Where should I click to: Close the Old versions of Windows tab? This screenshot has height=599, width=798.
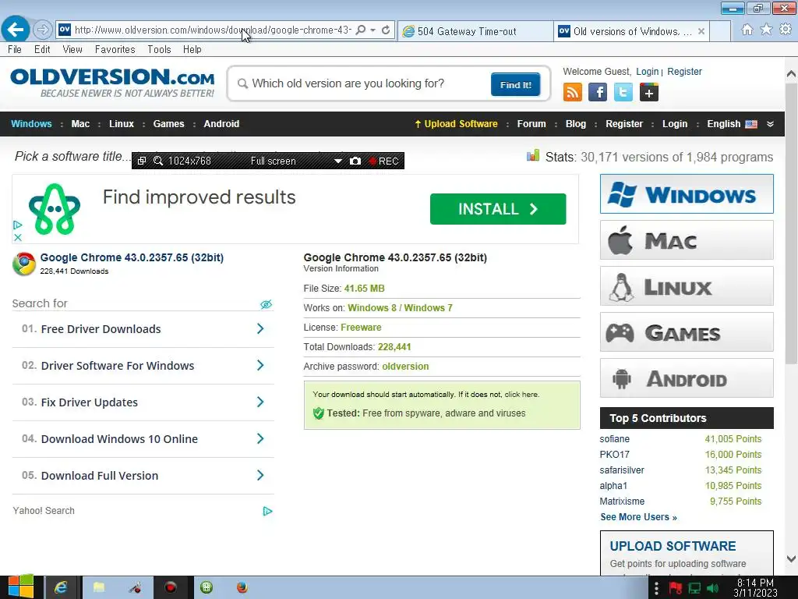[x=701, y=31]
